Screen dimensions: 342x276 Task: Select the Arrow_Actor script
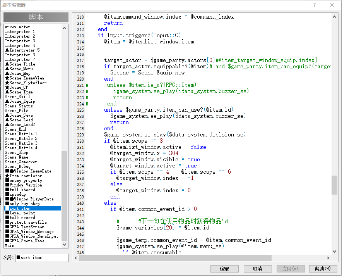pyautogui.click(x=18, y=27)
